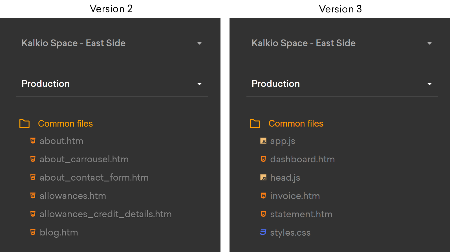Open the Kalkio Space dropdown arrow in Version 3

(x=429, y=43)
